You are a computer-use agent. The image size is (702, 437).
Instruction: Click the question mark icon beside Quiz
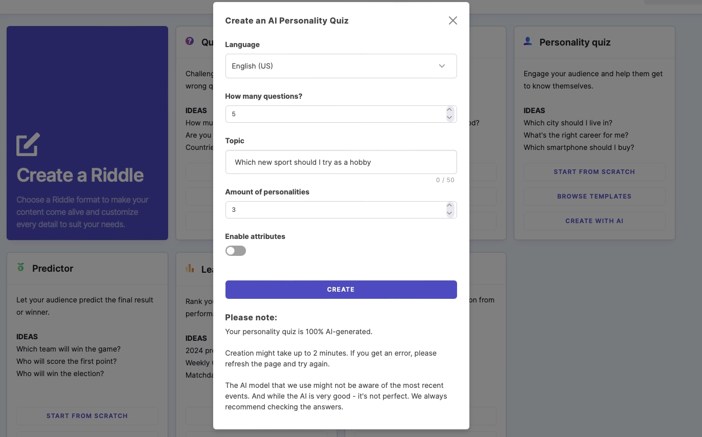[190, 41]
